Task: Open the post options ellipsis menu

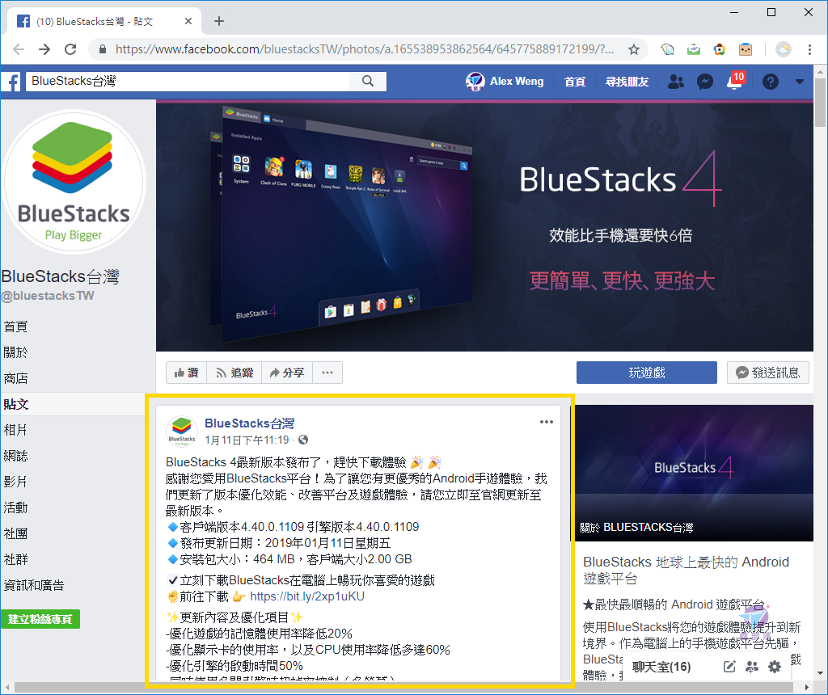Action: click(x=547, y=422)
